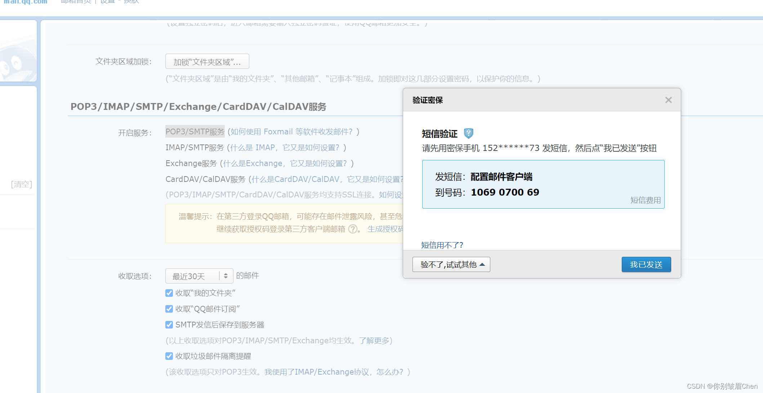This screenshot has width=763, height=393.
Task: Click the 加锁"文件夹区域"... button
Action: (x=207, y=62)
